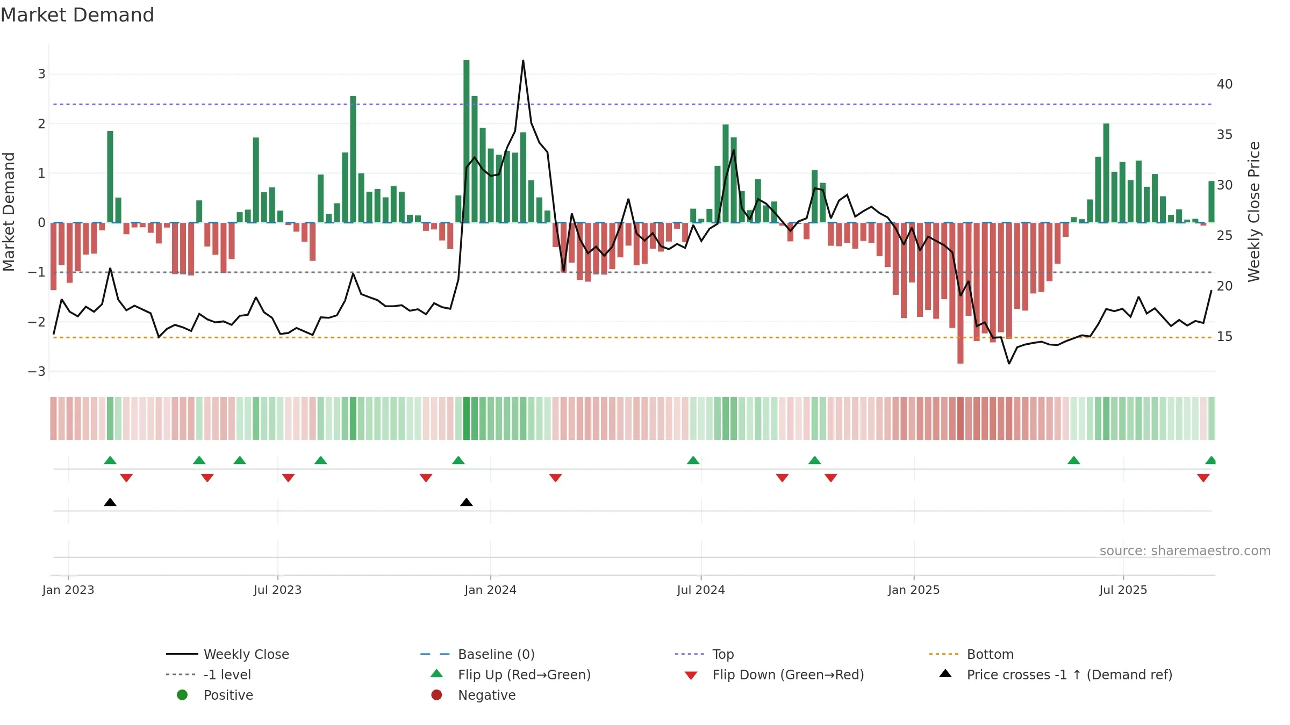Click the Jul 2025 x-axis label
The height and width of the screenshot is (725, 1290).
[x=1123, y=590]
